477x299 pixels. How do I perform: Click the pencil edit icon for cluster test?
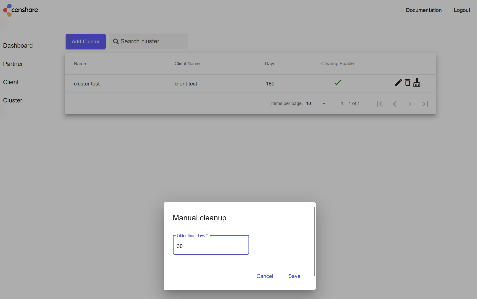[398, 83]
